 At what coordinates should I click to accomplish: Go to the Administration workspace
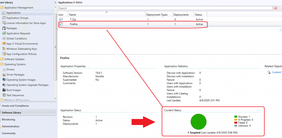tap(10, 126)
